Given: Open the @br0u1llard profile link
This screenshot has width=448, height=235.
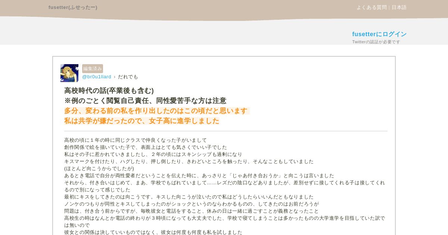Looking at the screenshot, I should tap(97, 77).
